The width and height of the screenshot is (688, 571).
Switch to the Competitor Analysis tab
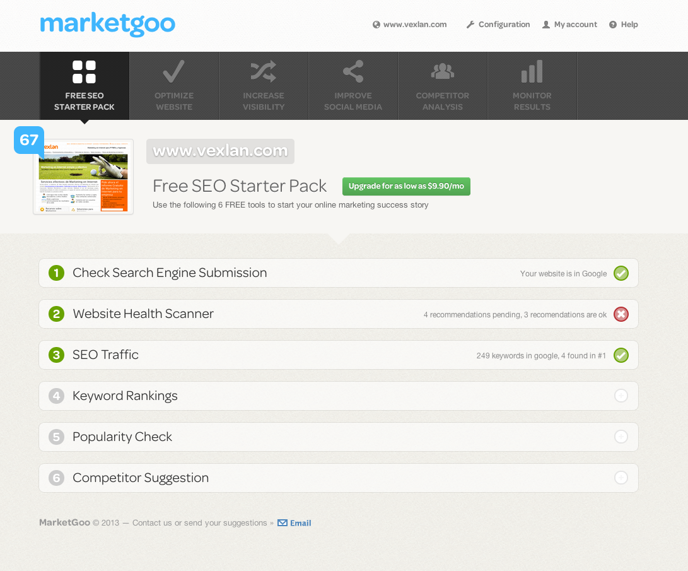click(443, 86)
